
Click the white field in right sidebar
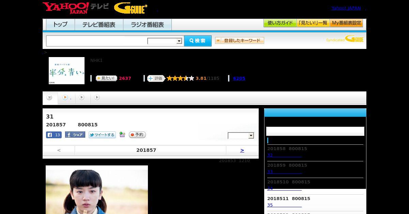point(315,131)
